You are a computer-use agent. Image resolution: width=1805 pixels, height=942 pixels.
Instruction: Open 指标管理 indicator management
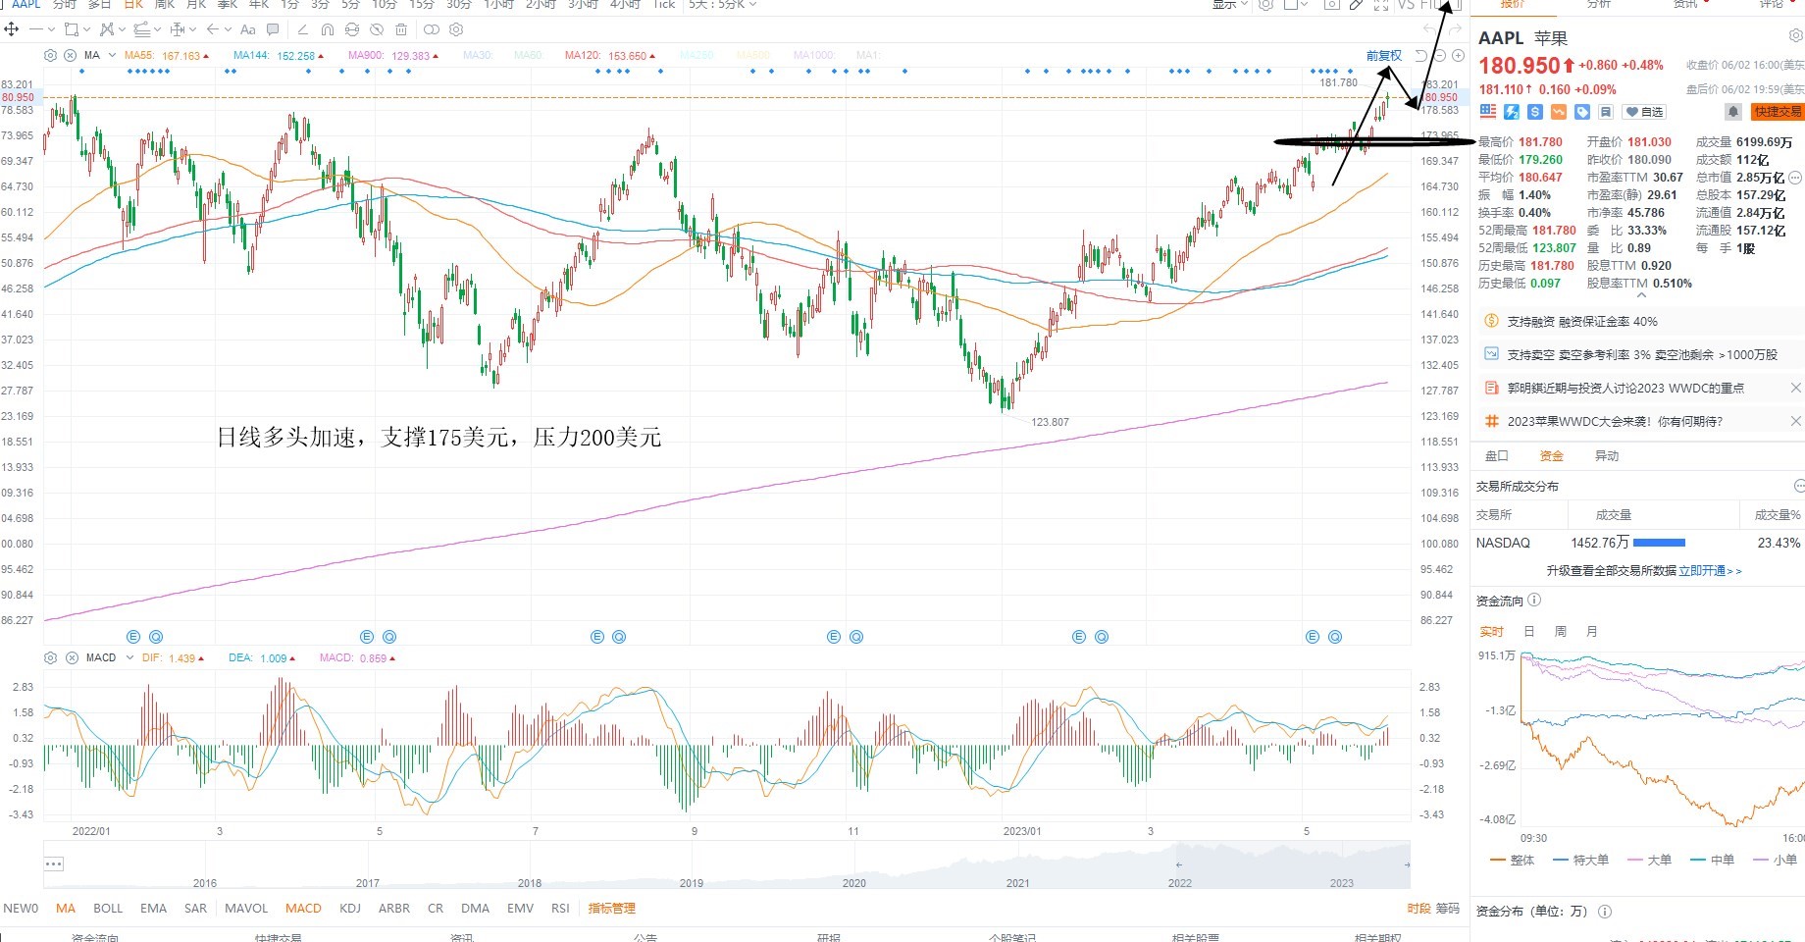612,909
